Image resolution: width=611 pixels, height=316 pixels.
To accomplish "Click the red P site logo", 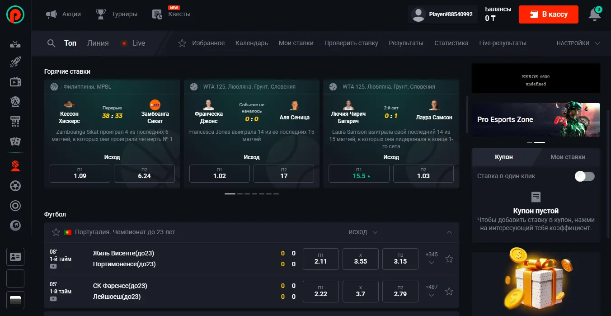I will (x=15, y=14).
